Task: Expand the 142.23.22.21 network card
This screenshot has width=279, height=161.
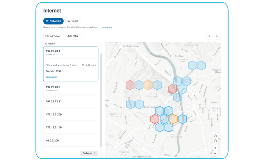Action: point(71,101)
